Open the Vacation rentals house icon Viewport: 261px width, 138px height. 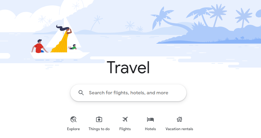coord(179,119)
